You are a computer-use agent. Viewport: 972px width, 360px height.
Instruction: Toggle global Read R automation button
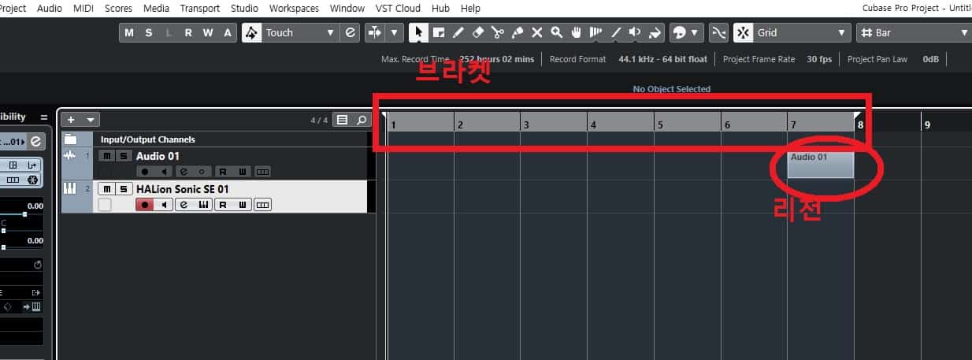[x=187, y=32]
